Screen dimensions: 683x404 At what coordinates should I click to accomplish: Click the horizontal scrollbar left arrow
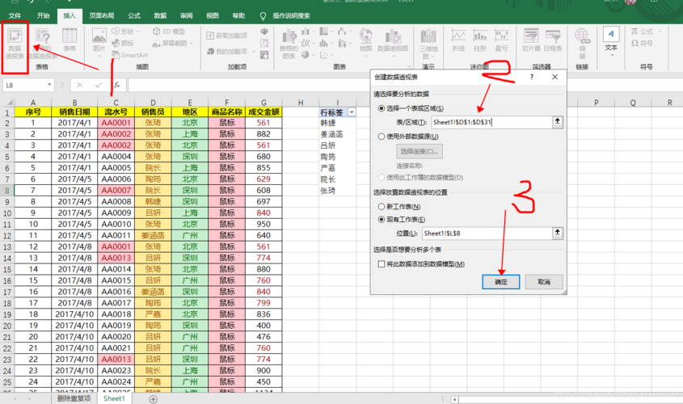click(454, 399)
